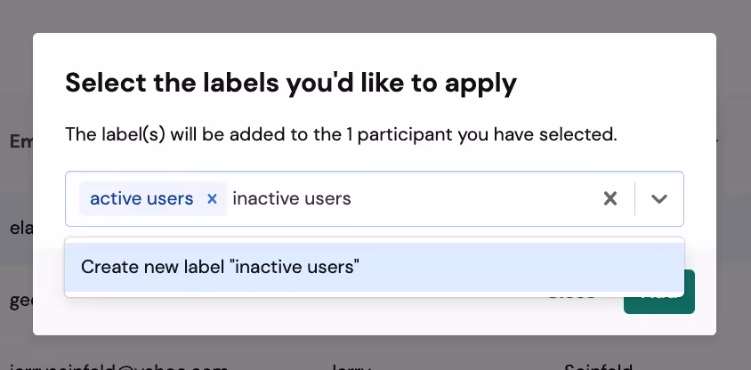Click the "active users" chip text
Image resolution: width=751 pixels, height=370 pixels.
(141, 198)
